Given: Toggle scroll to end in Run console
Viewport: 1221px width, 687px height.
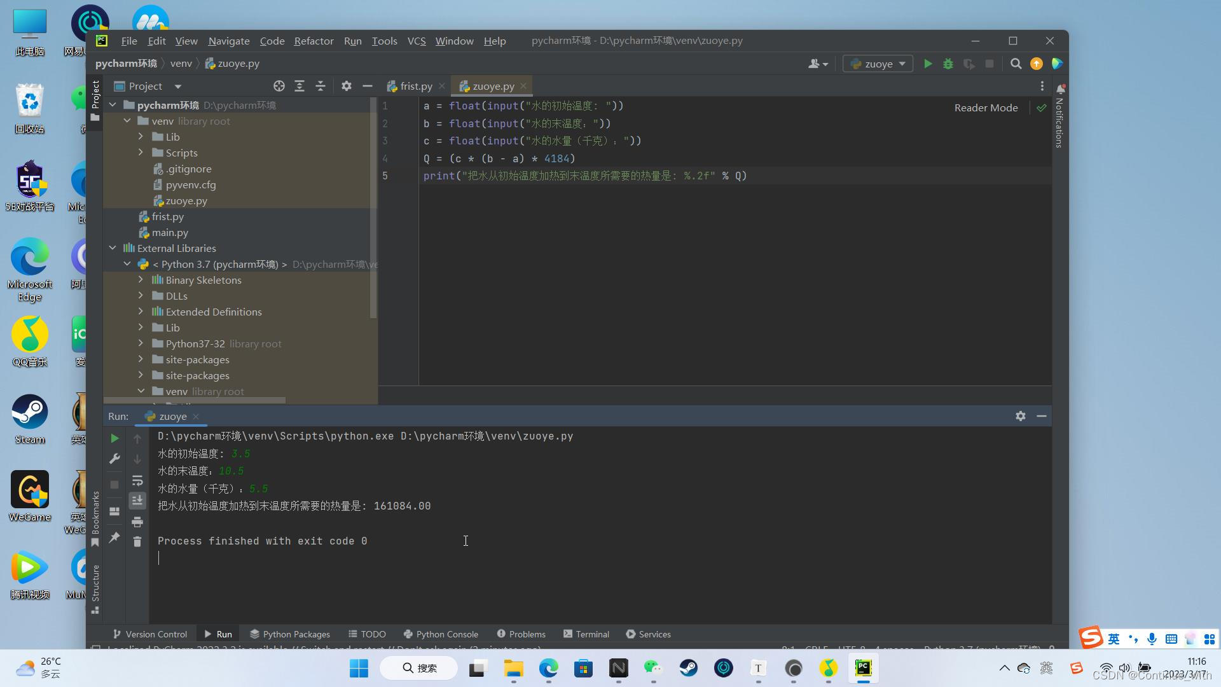Looking at the screenshot, I should pos(137,501).
